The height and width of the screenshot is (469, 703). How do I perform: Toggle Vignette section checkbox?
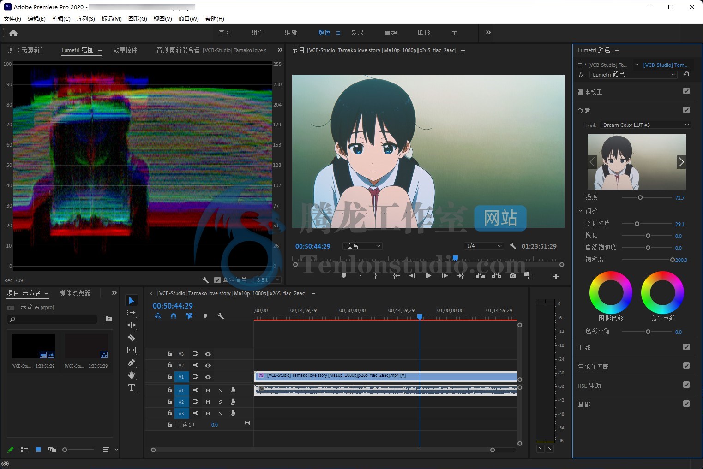click(x=686, y=404)
